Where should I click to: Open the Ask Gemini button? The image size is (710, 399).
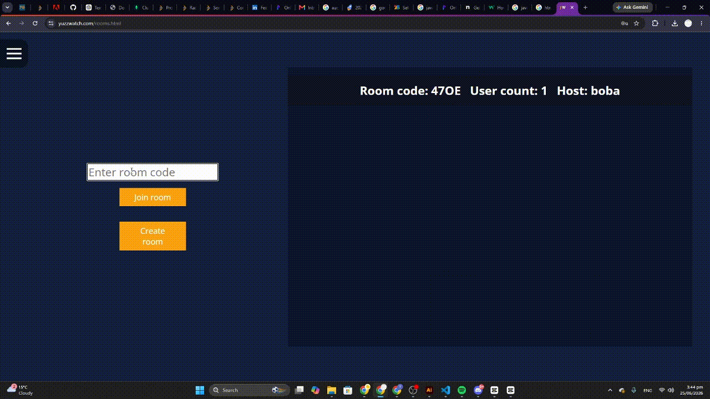click(x=632, y=7)
